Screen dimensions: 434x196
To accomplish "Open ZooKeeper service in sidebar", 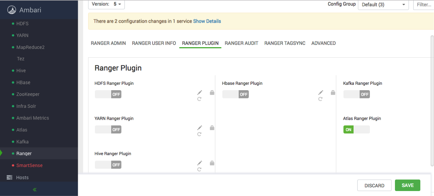I will [28, 94].
